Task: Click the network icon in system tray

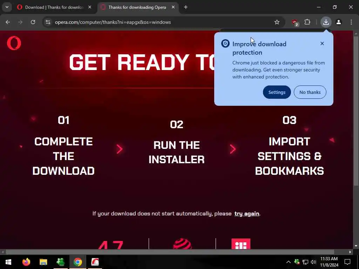Action: coord(305,262)
